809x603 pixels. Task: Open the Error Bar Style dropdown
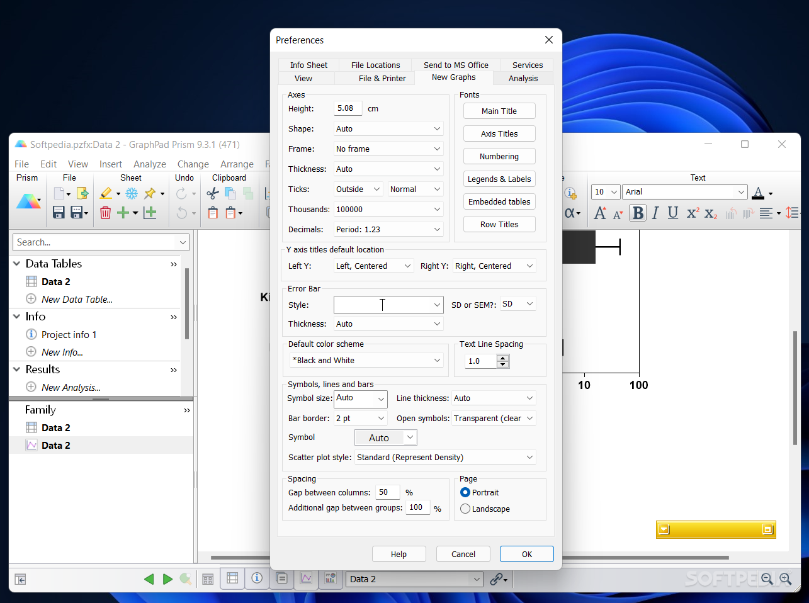click(x=388, y=305)
